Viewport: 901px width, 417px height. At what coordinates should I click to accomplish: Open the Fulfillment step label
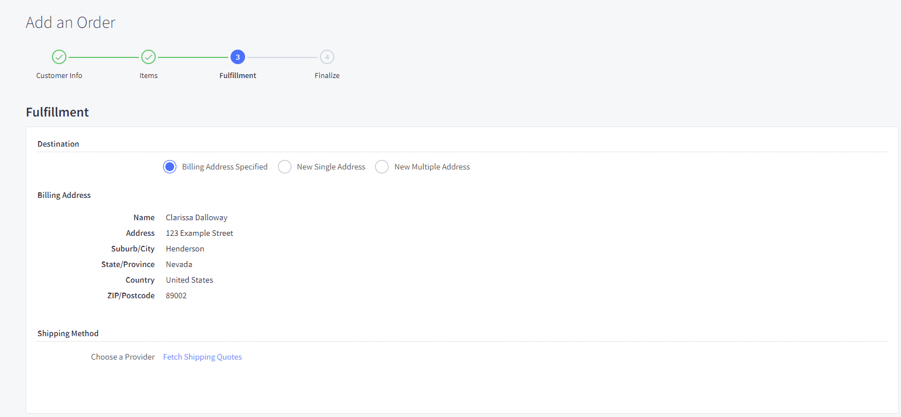coord(238,75)
